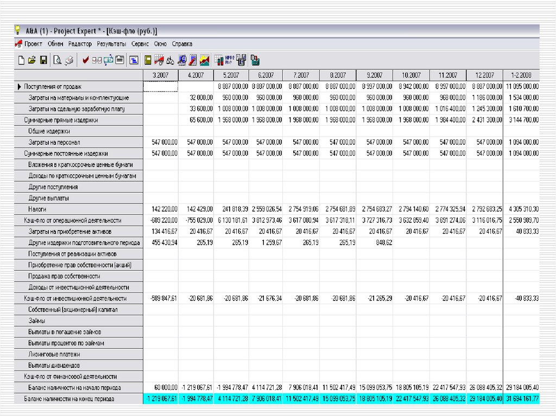
Task: Create a new project with the blank page icon
Action: (22, 60)
